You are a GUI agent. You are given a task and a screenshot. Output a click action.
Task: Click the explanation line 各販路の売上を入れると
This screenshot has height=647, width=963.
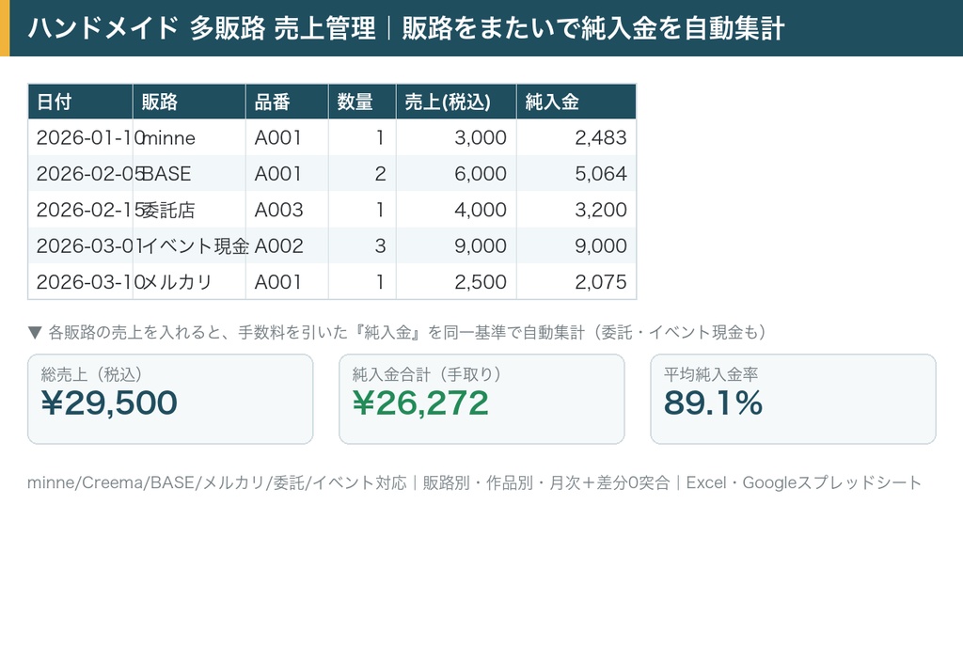click(398, 332)
